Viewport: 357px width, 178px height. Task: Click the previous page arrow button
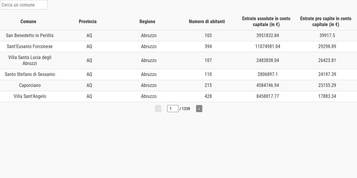coord(158,109)
